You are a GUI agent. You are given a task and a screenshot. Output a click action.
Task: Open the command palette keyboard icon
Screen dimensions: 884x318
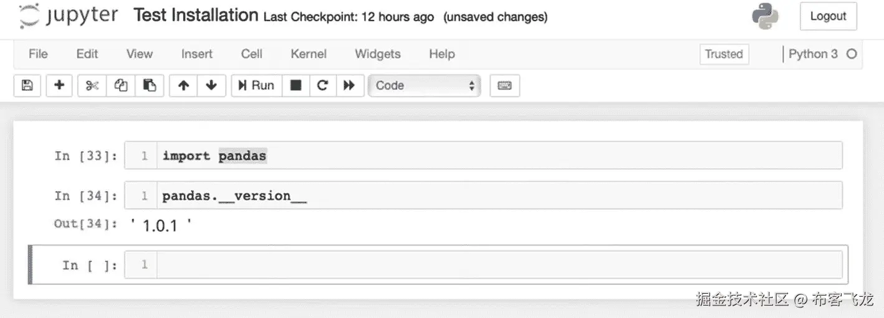[x=504, y=86]
